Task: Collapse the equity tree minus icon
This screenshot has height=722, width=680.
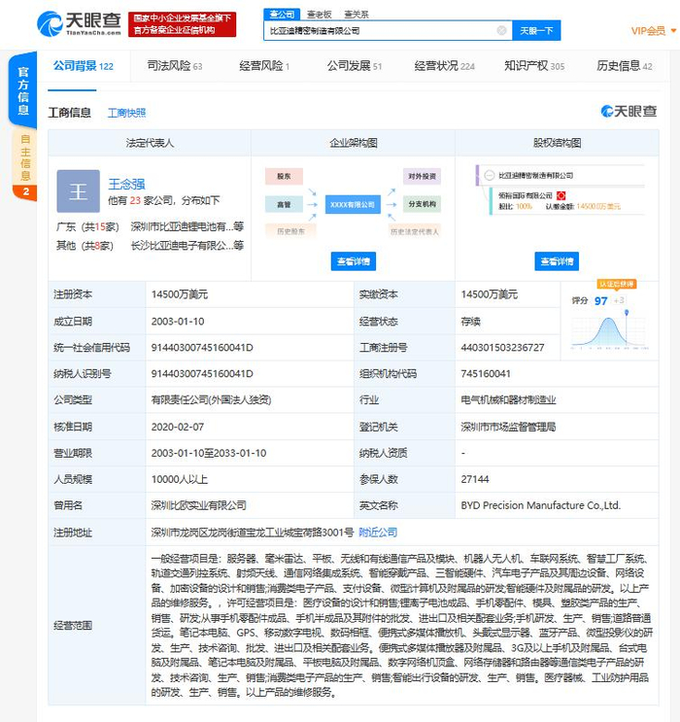Action: pyautogui.click(x=490, y=176)
